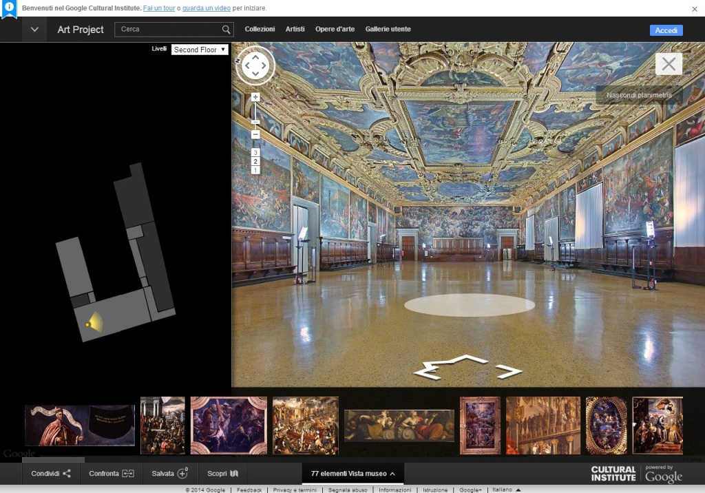
Task: Zoom out with the minus button
Action: click(255, 134)
